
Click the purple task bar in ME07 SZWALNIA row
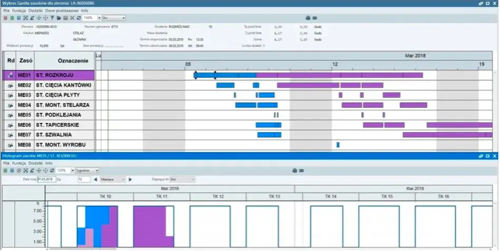pos(448,135)
